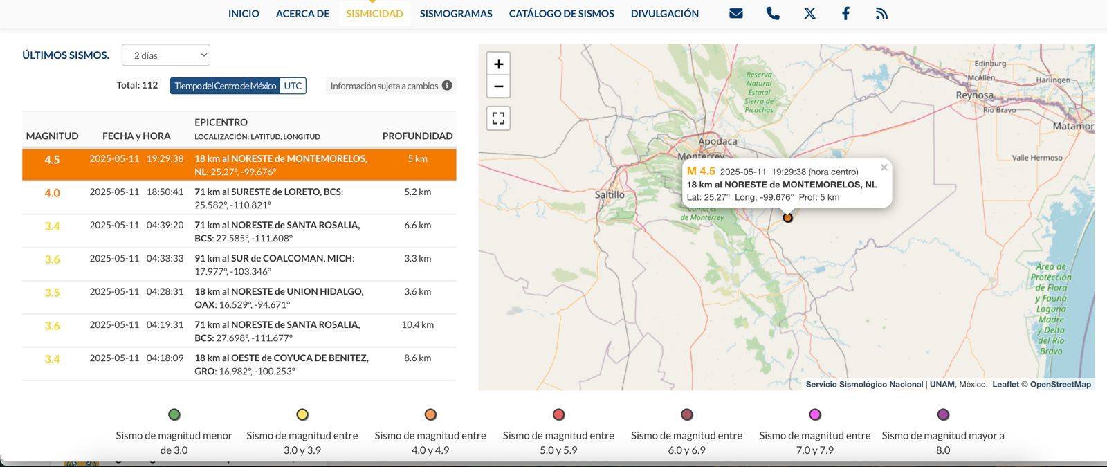Viewport: 1107px width, 467px height.
Task: Open the Leaflet attribution link
Action: point(1005,385)
